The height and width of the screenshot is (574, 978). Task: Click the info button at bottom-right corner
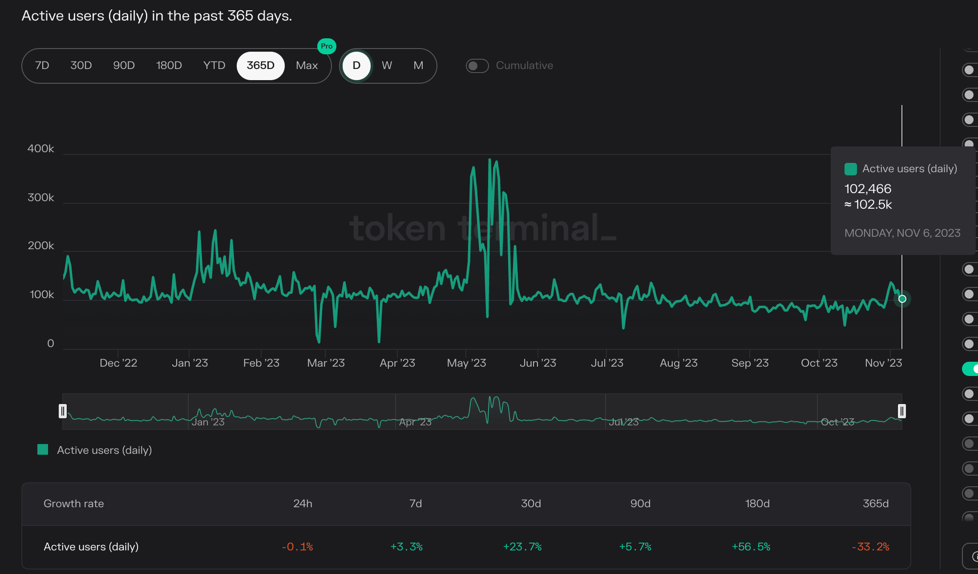(x=972, y=556)
